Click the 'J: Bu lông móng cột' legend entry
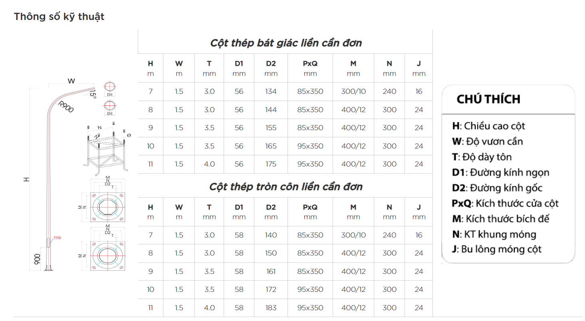This screenshot has width=585, height=321. point(497,250)
